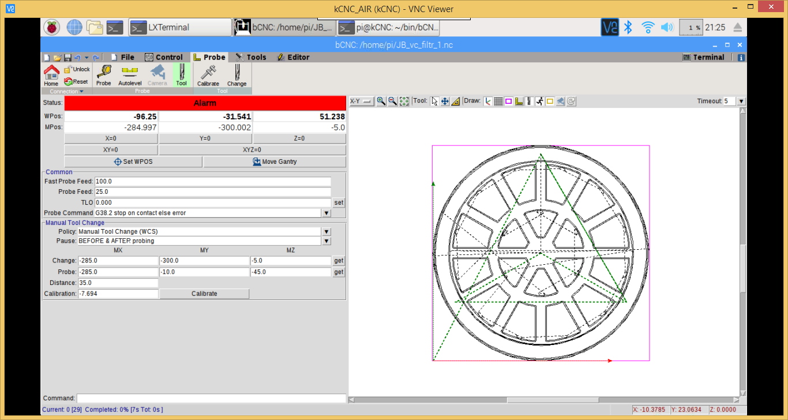Image resolution: width=788 pixels, height=420 pixels.
Task: Toggle the magenta margins display
Action: (509, 101)
